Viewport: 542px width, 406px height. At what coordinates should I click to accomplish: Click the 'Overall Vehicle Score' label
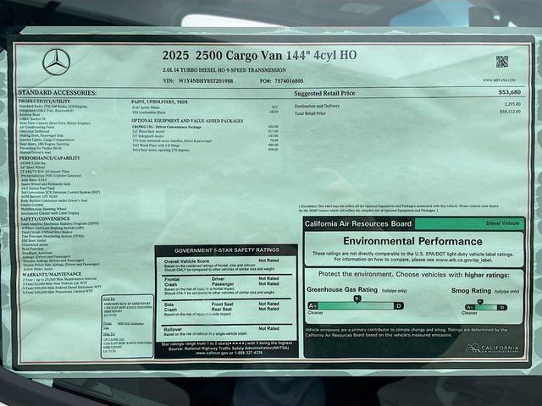pyautogui.click(x=186, y=261)
